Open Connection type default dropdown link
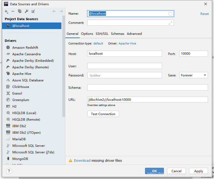 [x=98, y=43]
